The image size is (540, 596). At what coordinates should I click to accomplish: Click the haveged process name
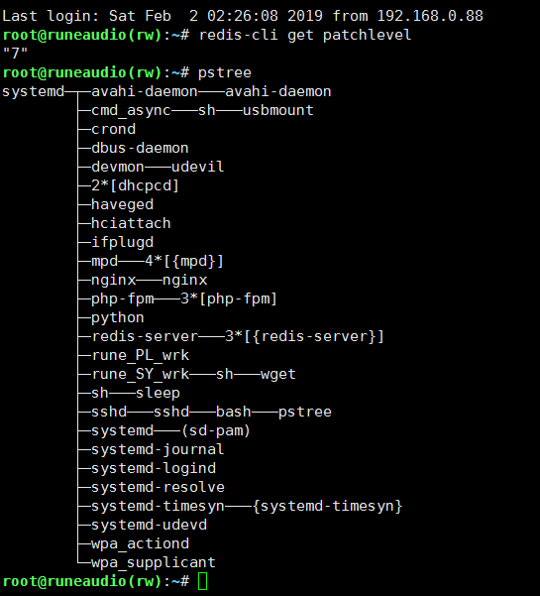(x=122, y=204)
